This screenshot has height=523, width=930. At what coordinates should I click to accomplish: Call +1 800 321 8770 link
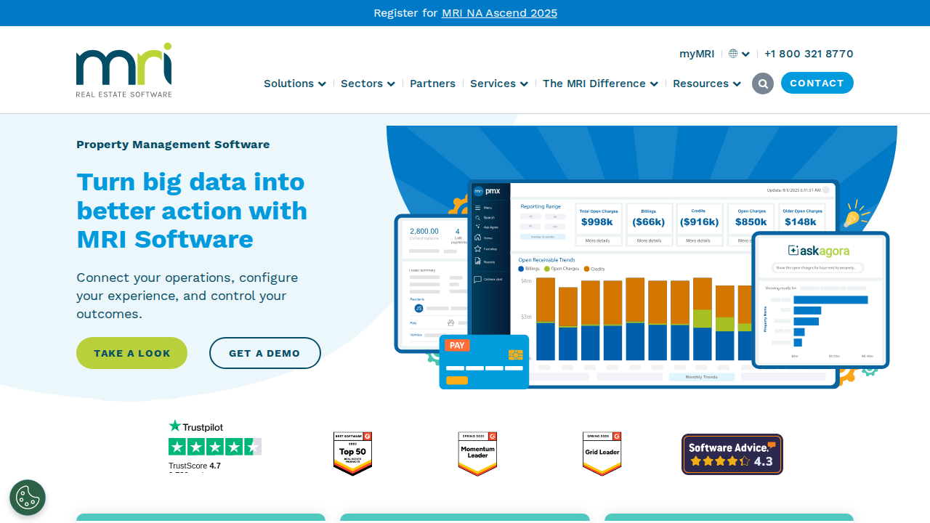pyautogui.click(x=809, y=54)
